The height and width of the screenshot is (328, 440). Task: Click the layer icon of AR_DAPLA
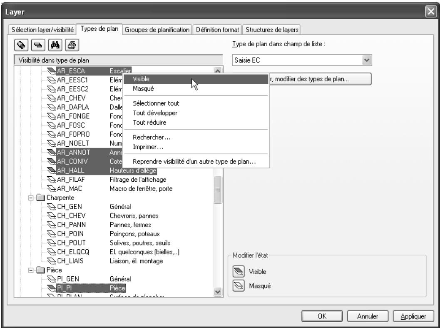[x=51, y=107]
